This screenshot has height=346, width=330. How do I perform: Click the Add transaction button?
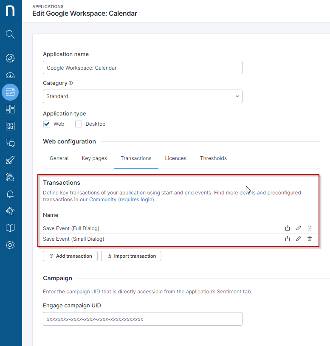[70, 256]
